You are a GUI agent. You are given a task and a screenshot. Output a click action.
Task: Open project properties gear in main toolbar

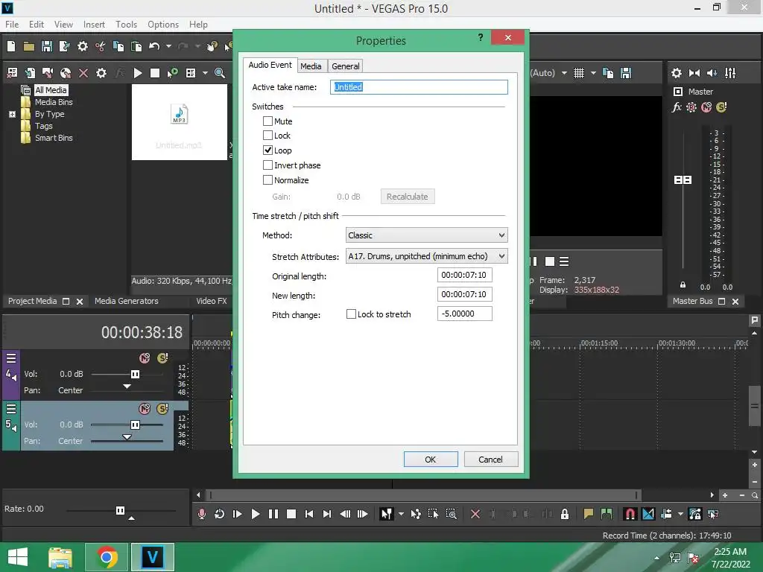(x=83, y=46)
